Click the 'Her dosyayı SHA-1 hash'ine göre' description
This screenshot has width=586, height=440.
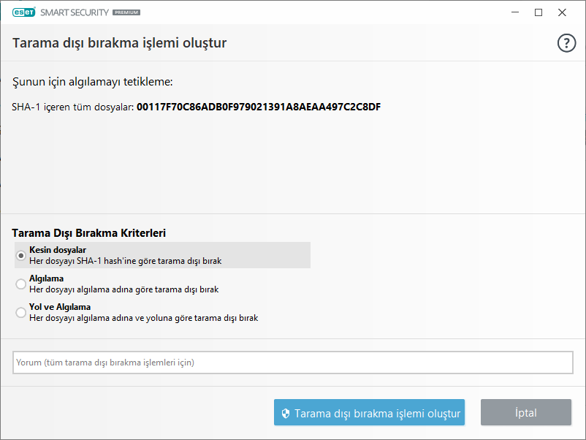(x=125, y=261)
